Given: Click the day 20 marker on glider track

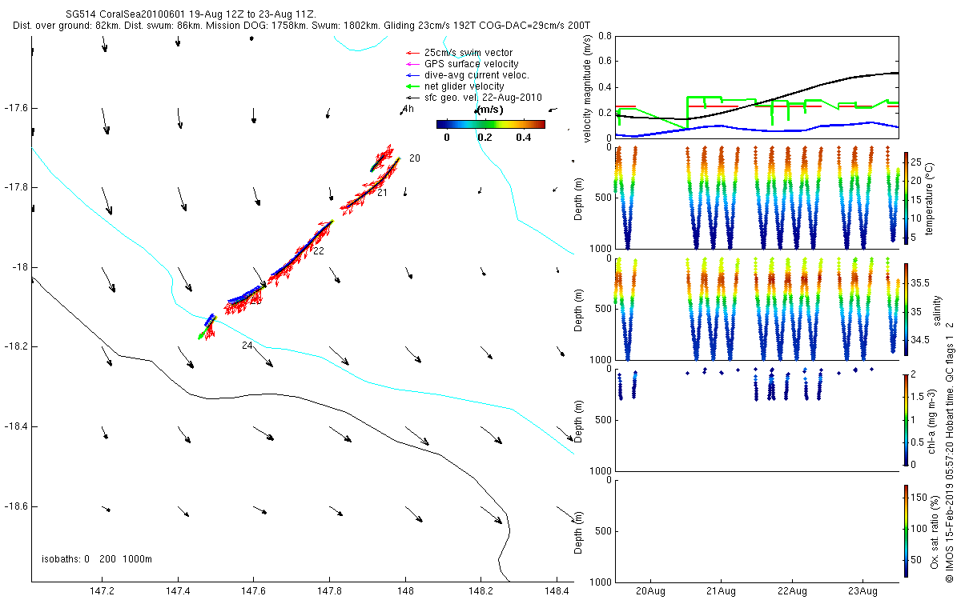Looking at the screenshot, I should (414, 158).
